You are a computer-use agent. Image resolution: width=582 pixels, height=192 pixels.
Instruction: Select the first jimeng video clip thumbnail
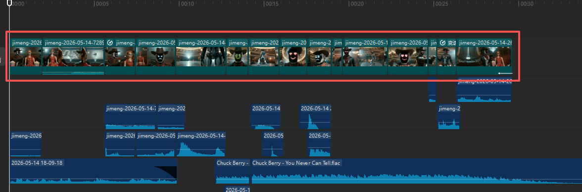coord(26,56)
